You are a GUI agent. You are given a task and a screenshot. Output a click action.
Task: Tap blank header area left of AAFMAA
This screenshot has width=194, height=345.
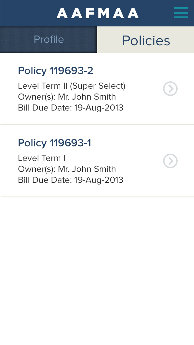(27, 13)
